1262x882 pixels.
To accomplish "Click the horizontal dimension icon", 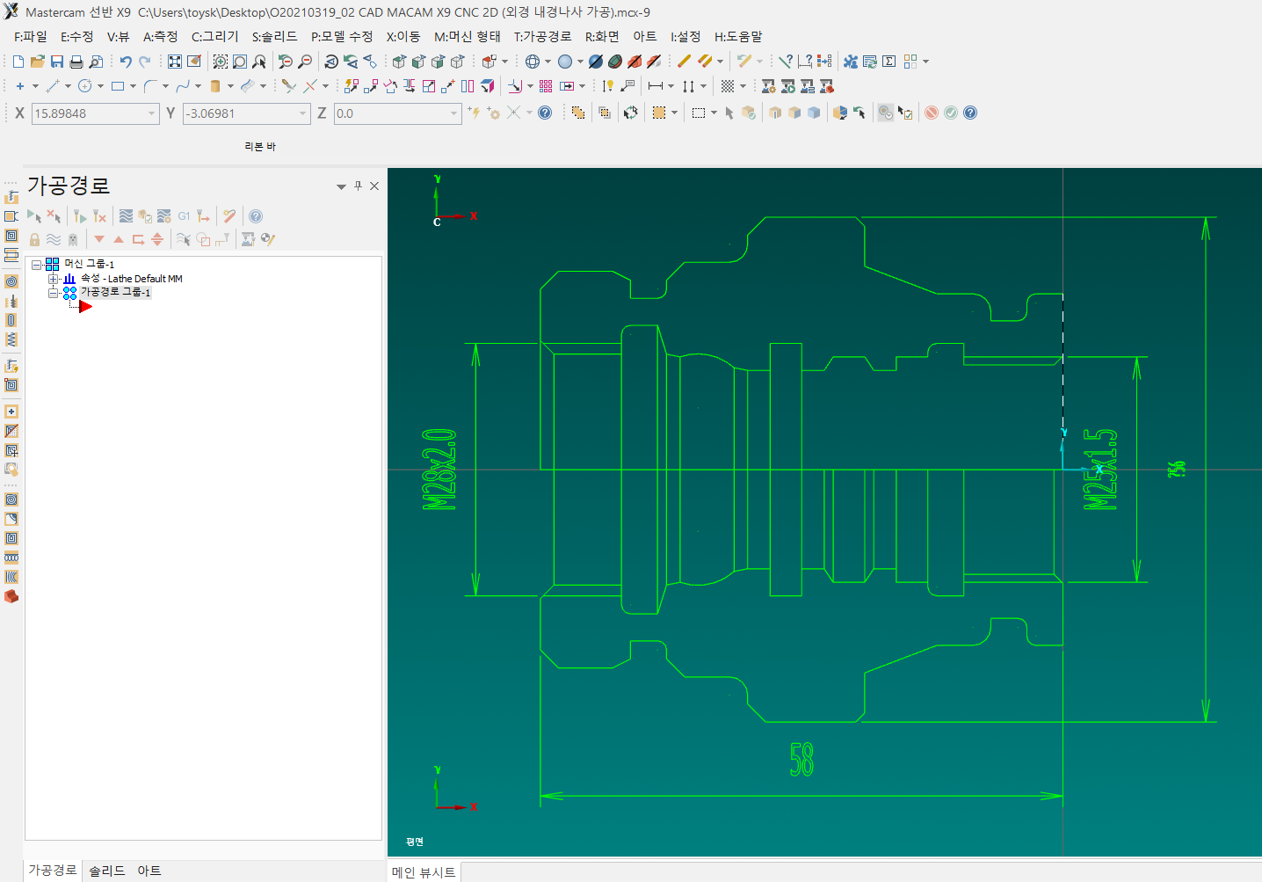I will [x=656, y=86].
